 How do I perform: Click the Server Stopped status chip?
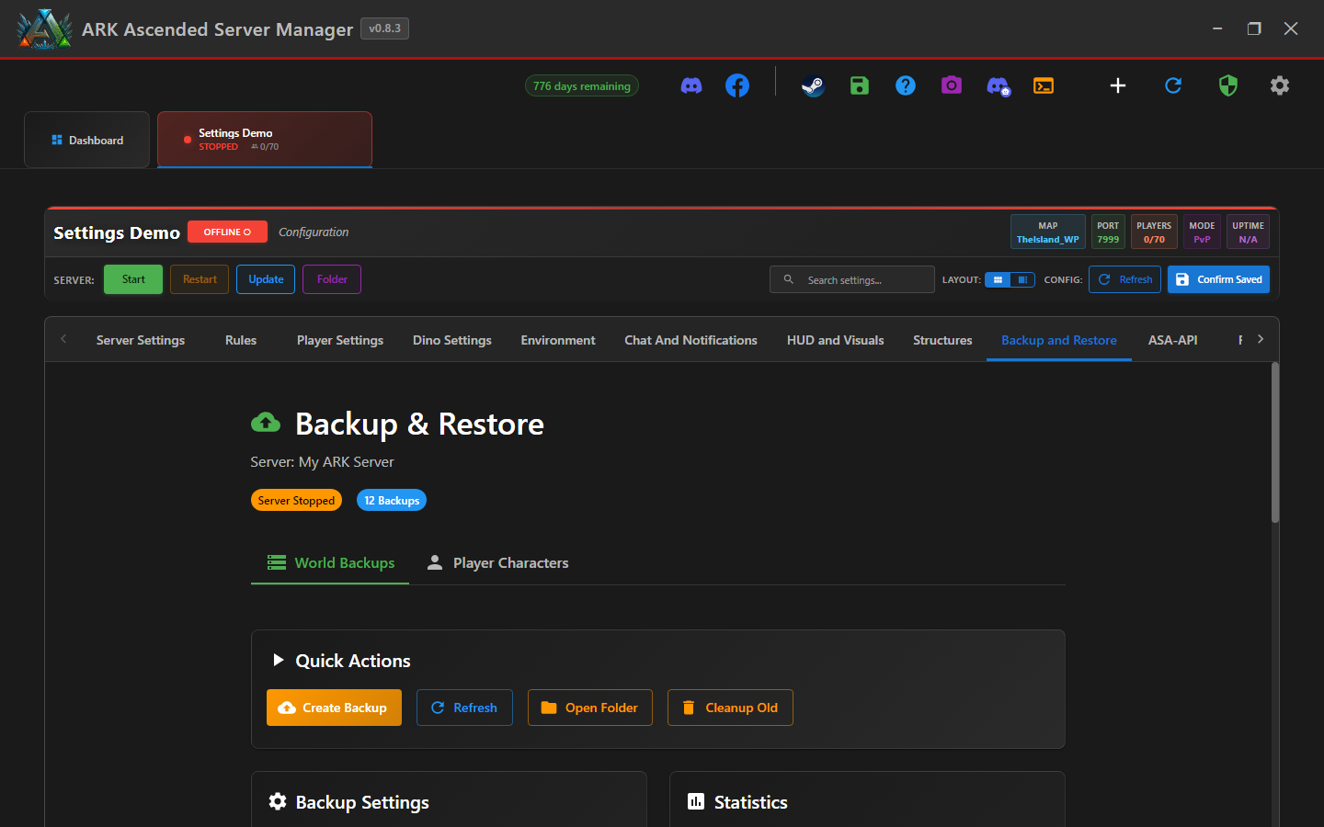pyautogui.click(x=296, y=500)
